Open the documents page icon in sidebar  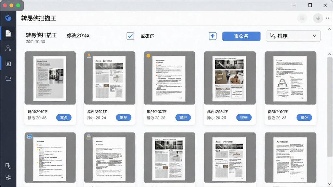[8, 33]
